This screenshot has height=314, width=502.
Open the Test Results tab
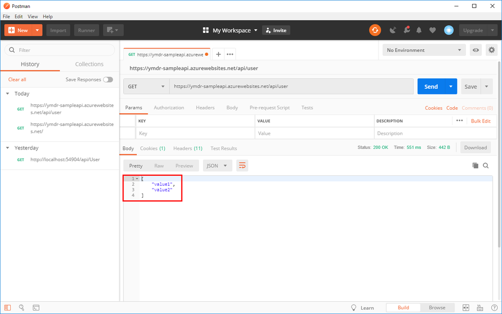pyautogui.click(x=224, y=148)
